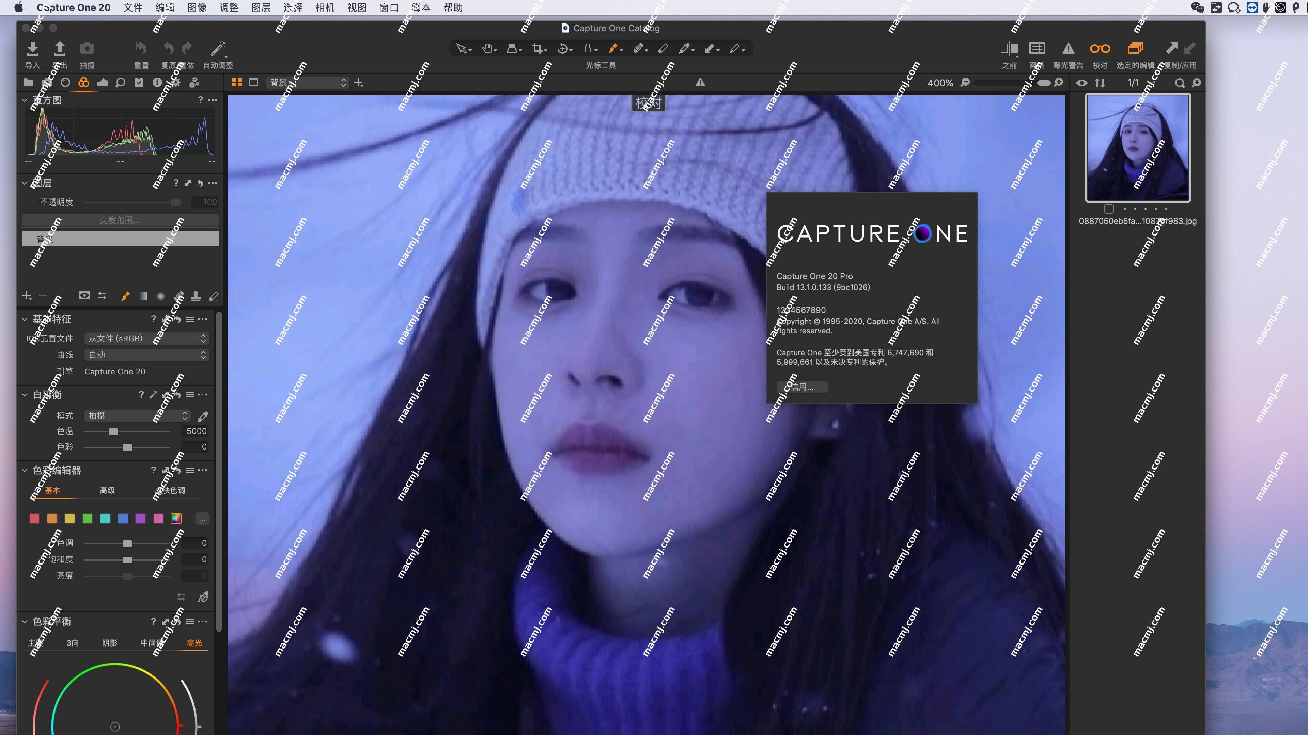This screenshot has width=1308, height=735.
Task: Toggle Proofing (校对) glasses icon
Action: [1100, 49]
